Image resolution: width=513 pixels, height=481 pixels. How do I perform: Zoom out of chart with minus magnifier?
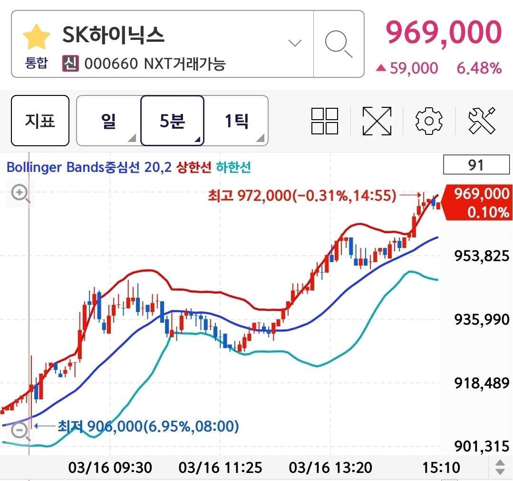20,431
